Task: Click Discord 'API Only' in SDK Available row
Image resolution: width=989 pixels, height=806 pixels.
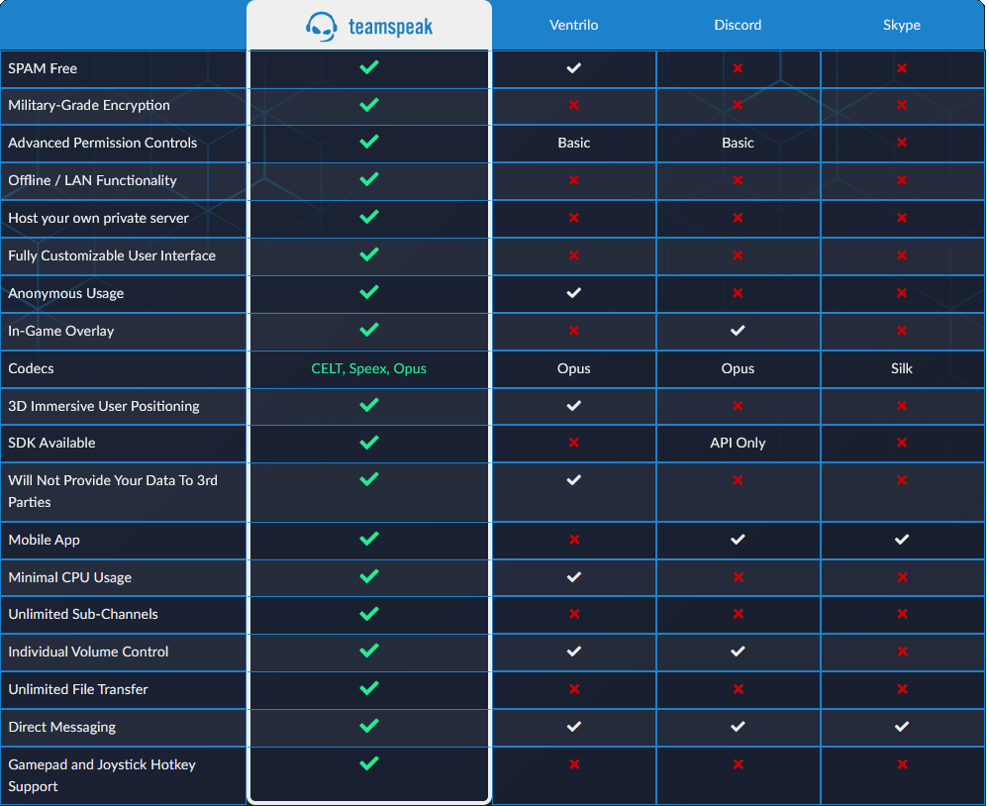Action: tap(738, 443)
